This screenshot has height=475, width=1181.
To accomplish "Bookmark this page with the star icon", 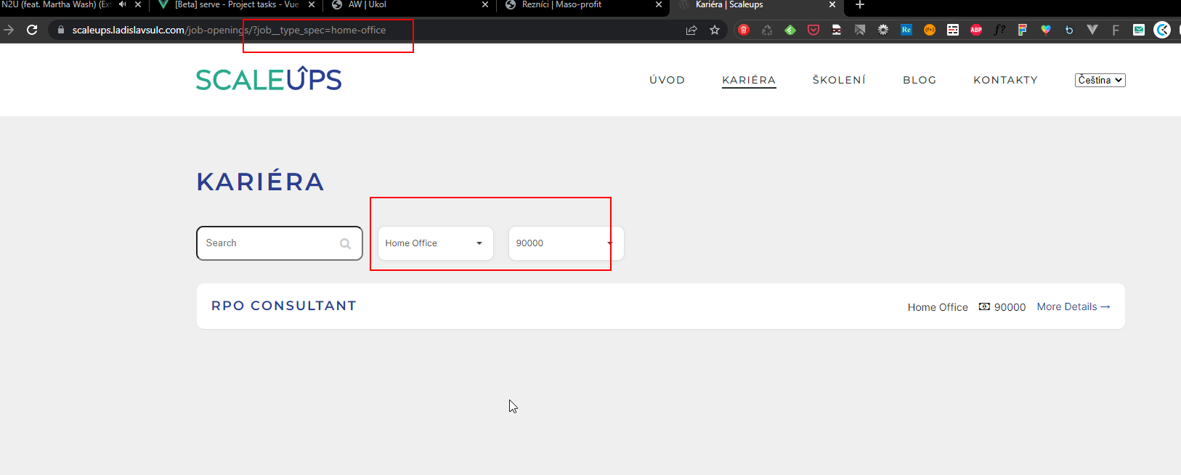I will point(715,30).
